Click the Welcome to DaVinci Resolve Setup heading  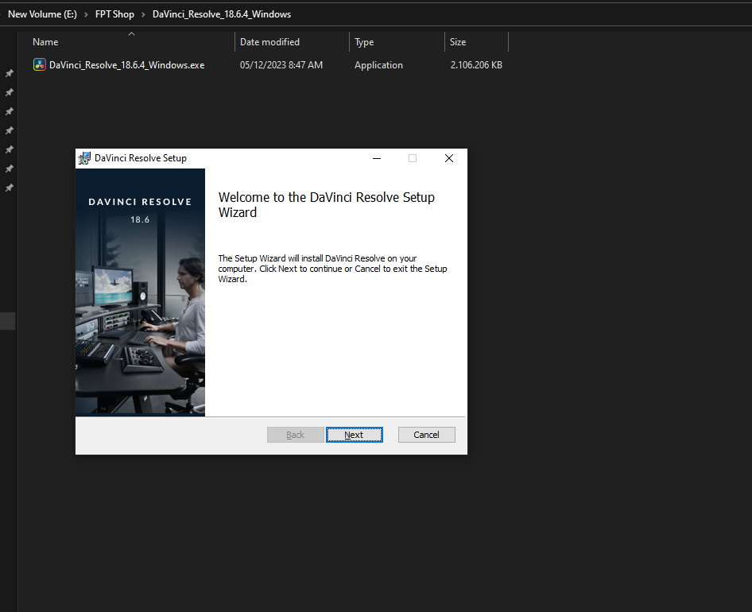point(327,205)
